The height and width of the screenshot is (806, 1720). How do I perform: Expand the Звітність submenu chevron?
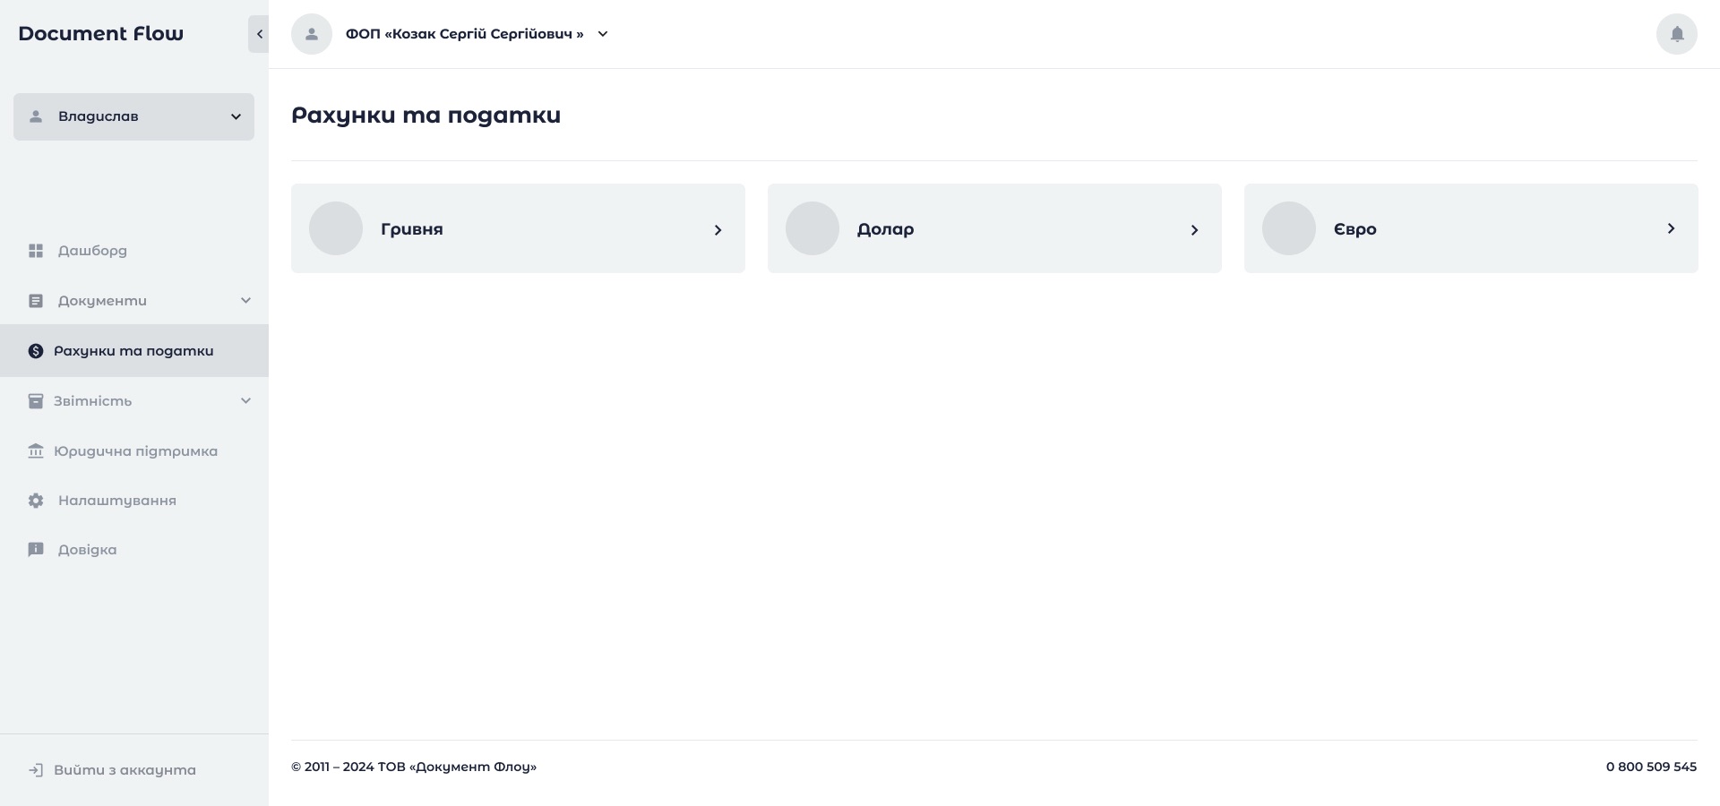coord(245,401)
